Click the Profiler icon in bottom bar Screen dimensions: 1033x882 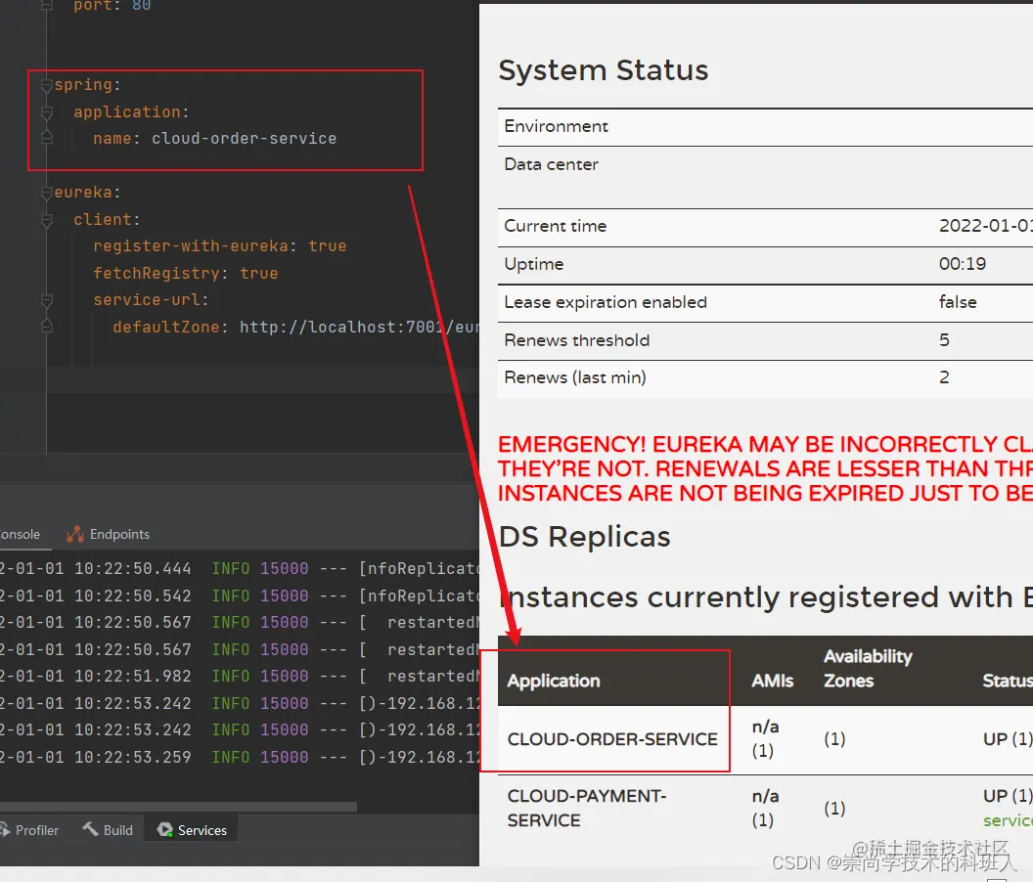click(4, 830)
